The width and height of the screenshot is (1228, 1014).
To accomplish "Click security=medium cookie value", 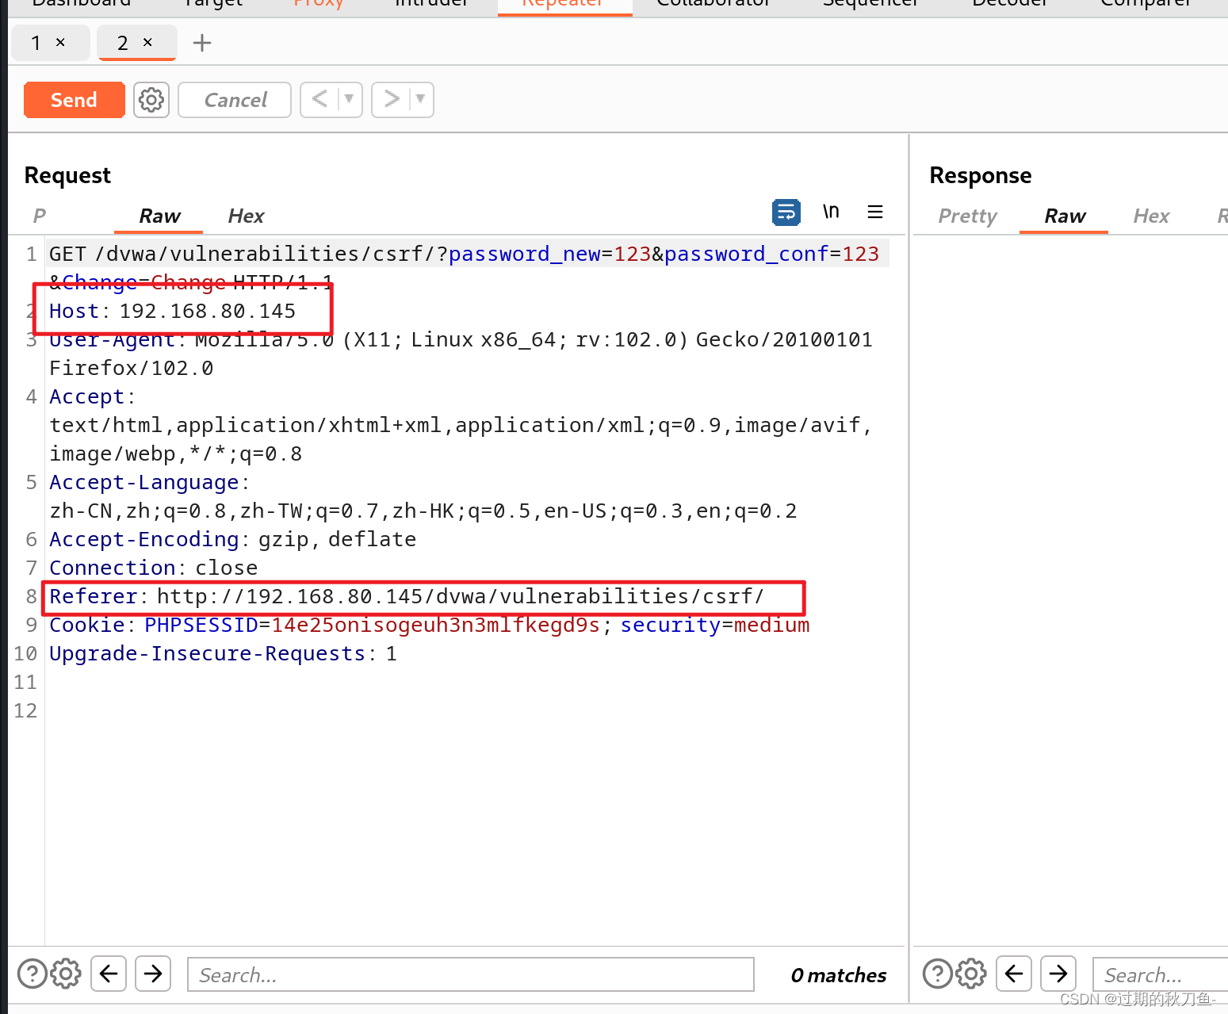I will pos(772,625).
